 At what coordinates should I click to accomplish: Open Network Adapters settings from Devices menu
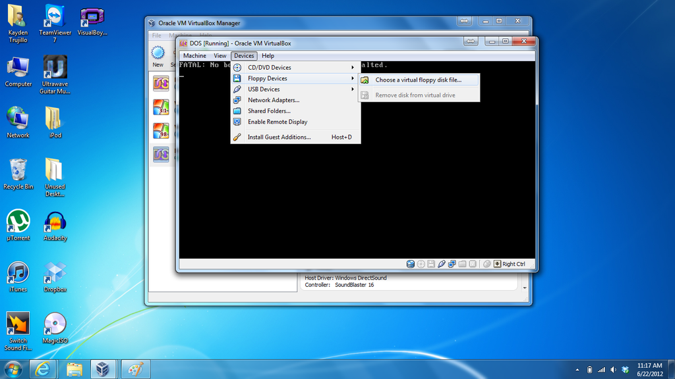[295, 100]
